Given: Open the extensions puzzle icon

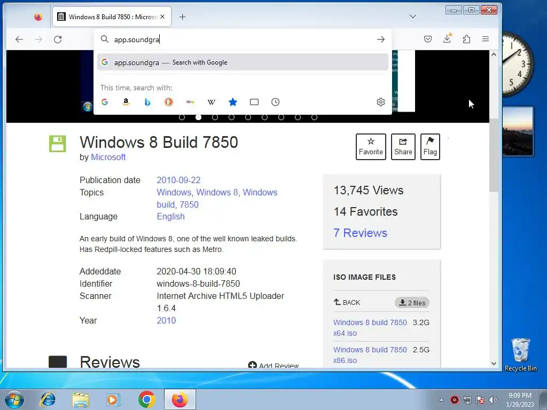Looking at the screenshot, I should click(x=466, y=39).
